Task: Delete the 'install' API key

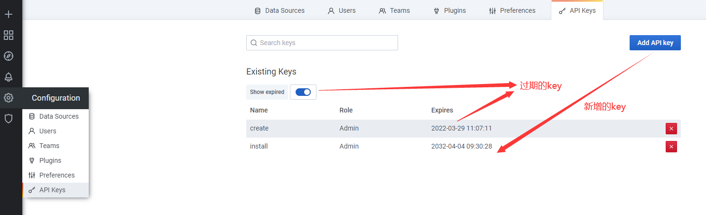Action: click(x=671, y=147)
